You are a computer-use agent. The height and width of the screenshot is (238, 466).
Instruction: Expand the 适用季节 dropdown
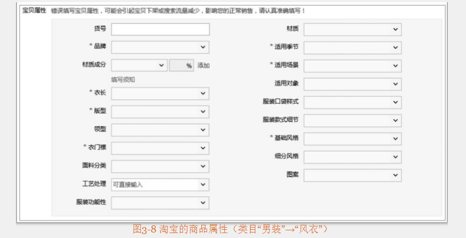tap(353, 48)
